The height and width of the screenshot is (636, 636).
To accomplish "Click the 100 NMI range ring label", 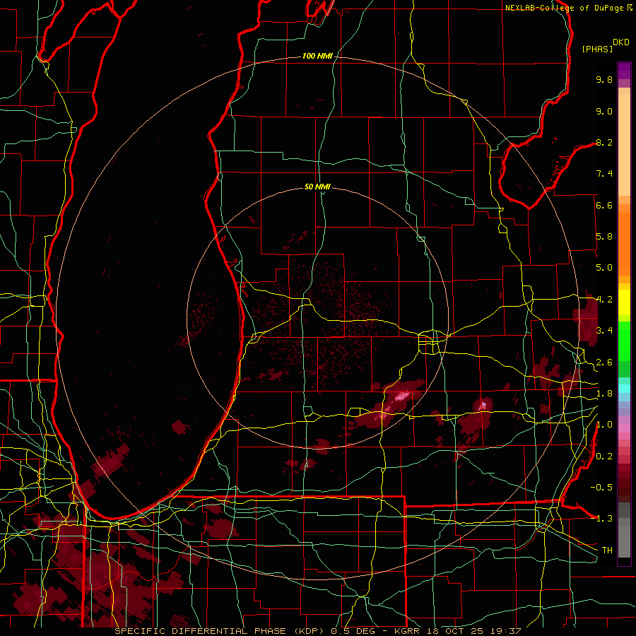I will tap(317, 56).
